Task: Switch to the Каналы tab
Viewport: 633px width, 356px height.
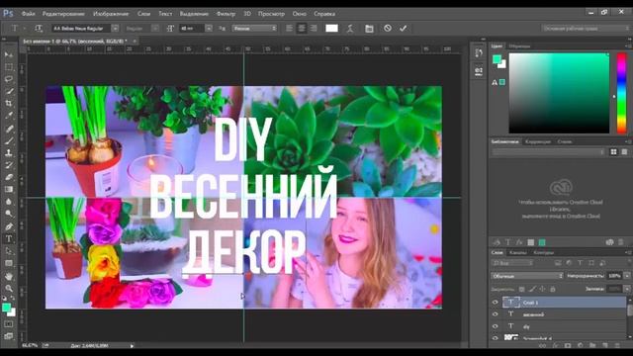Action: coord(517,253)
